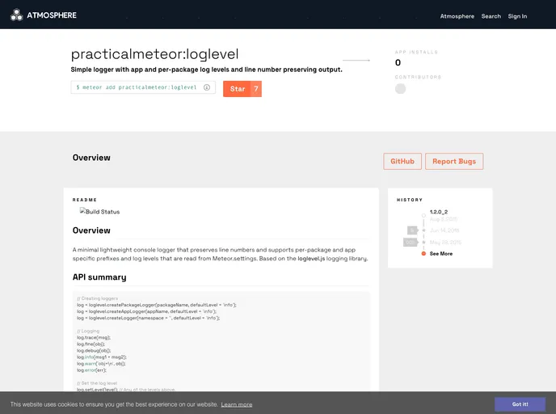The width and height of the screenshot is (556, 414).
Task: Click the gray tag beside Jun 14 entry
Action: [412, 230]
